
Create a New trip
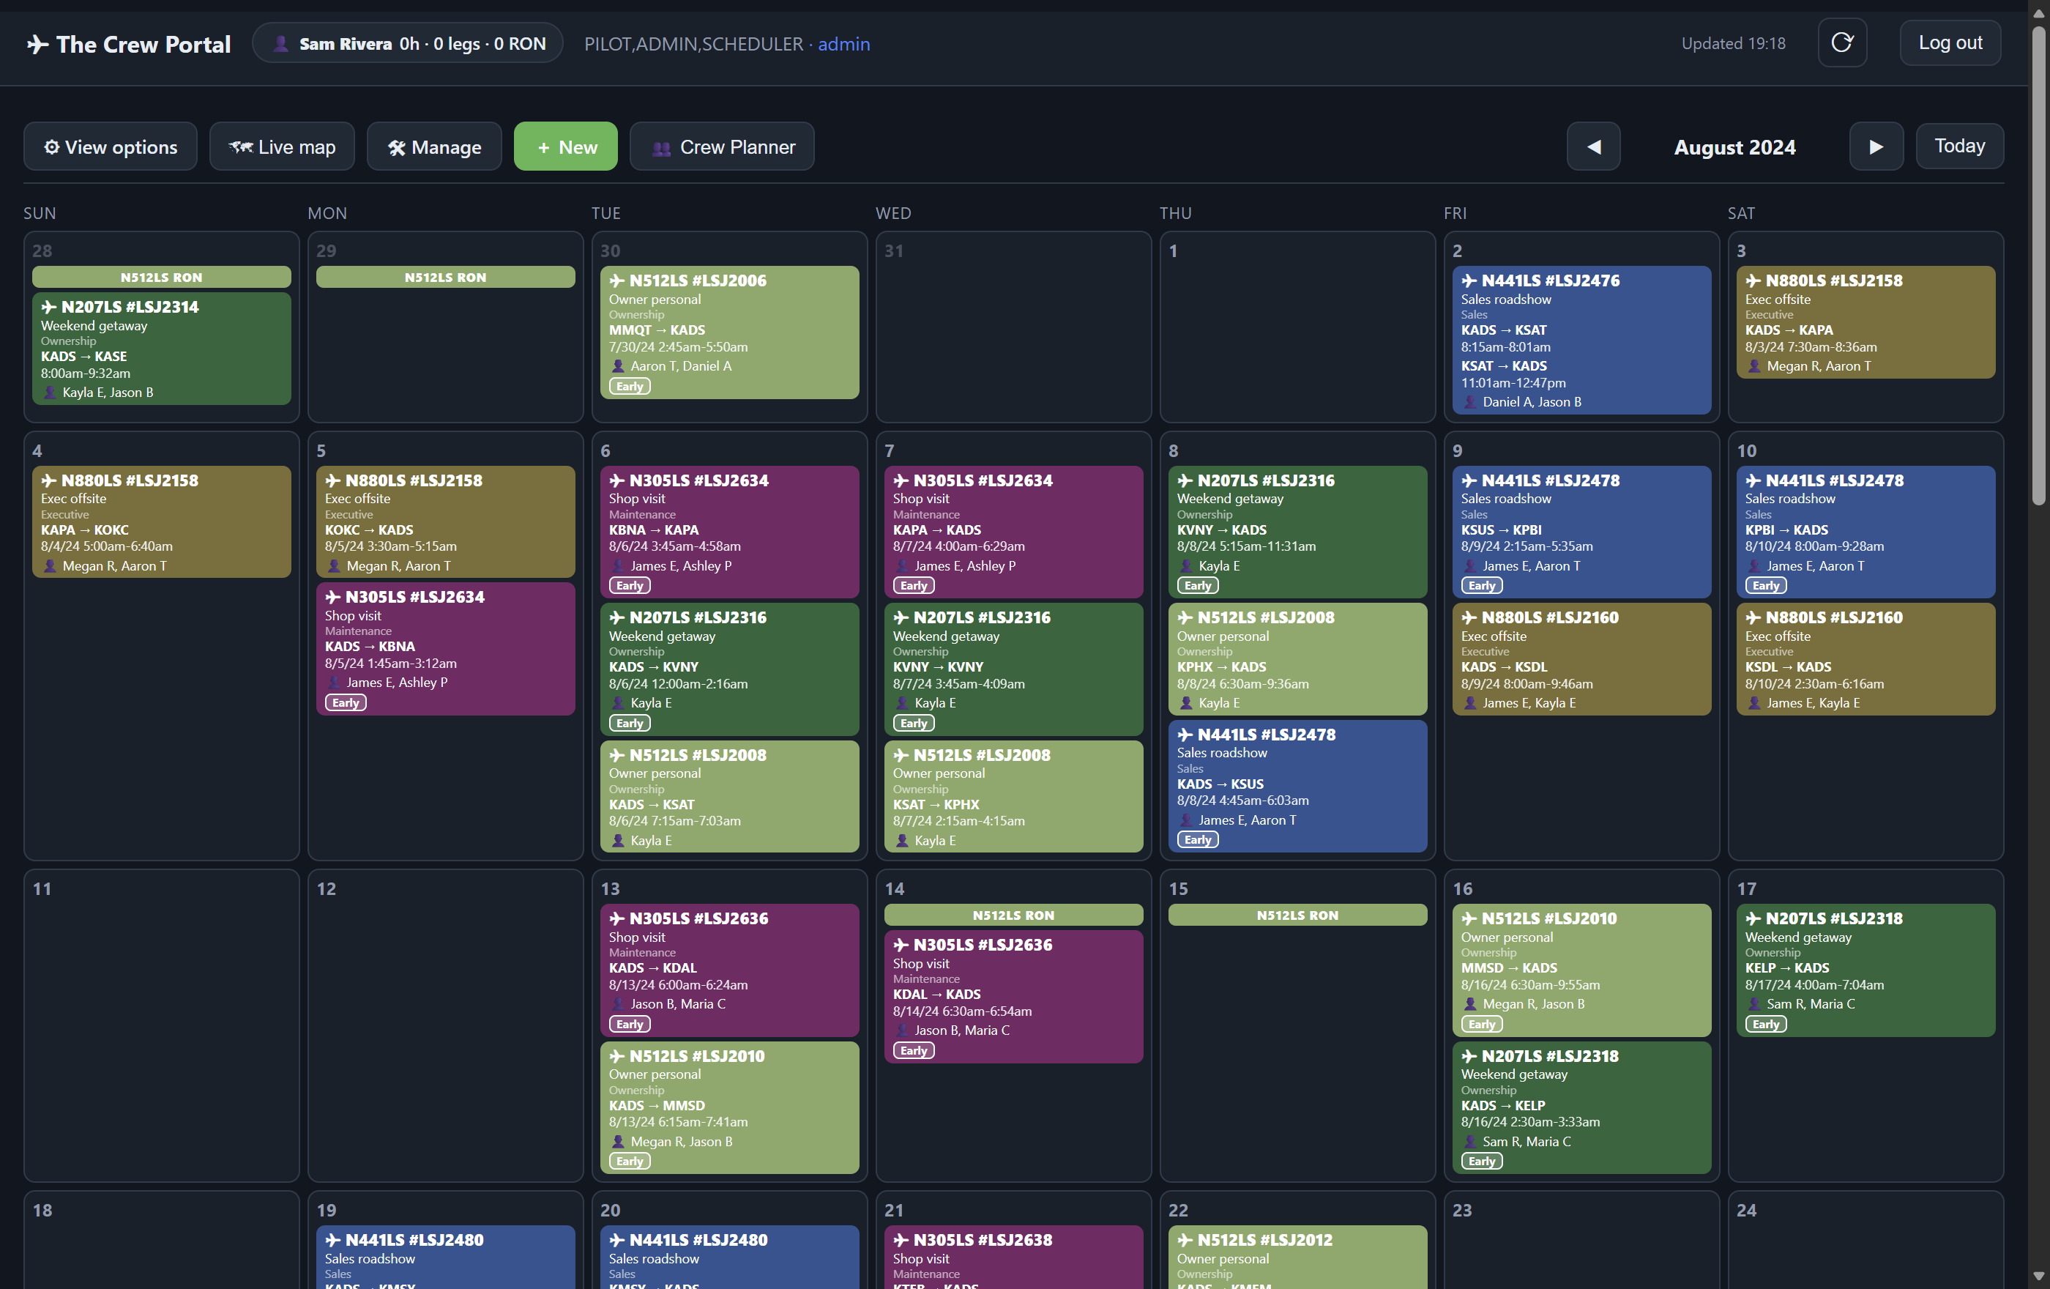click(x=565, y=146)
